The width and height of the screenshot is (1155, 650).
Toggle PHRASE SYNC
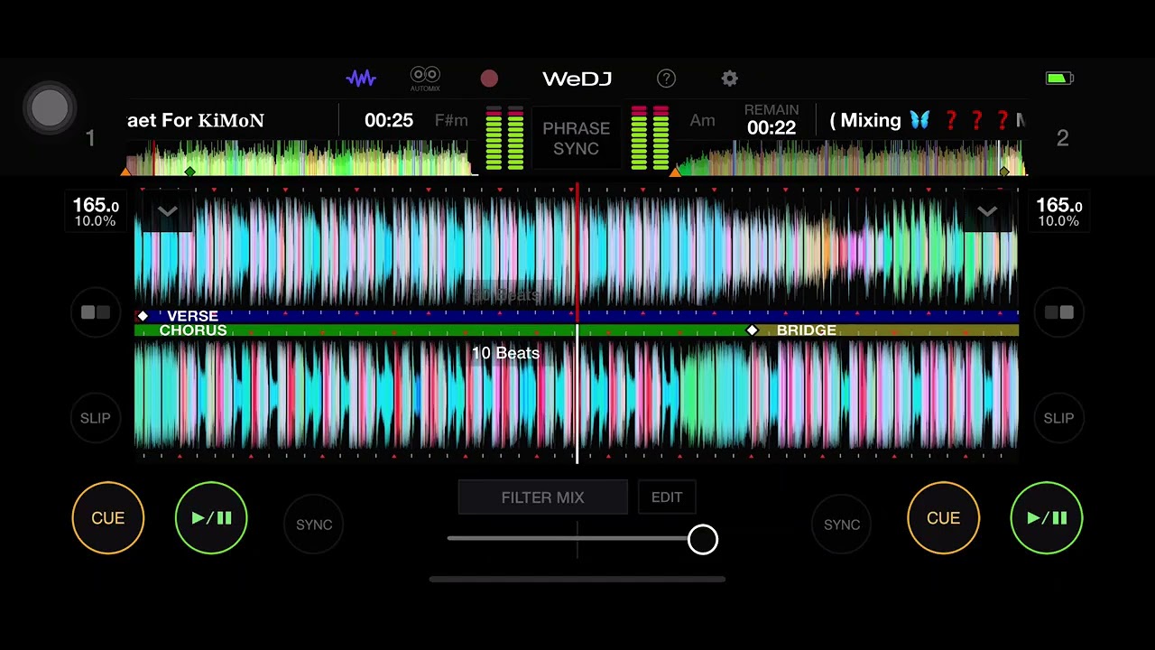577,138
